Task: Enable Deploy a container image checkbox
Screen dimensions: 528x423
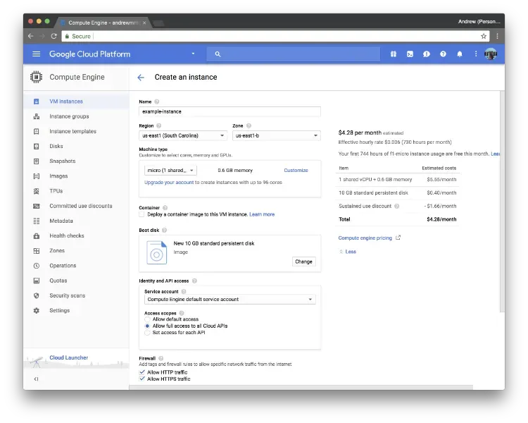Action: pyautogui.click(x=142, y=214)
